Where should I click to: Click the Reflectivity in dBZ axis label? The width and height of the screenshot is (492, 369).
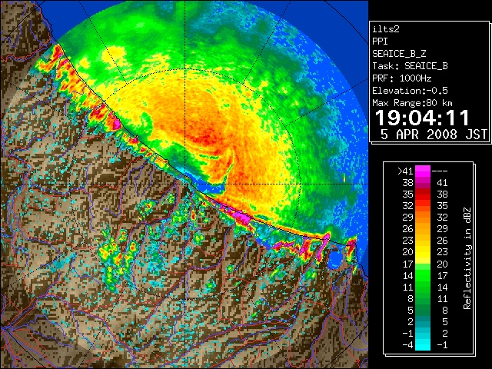(x=467, y=258)
